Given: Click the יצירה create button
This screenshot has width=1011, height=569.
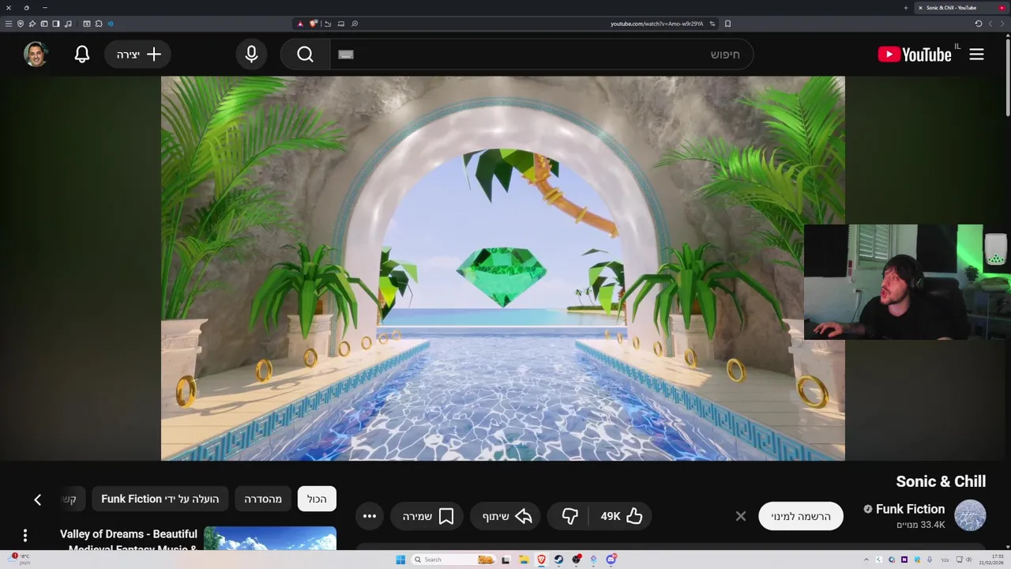Looking at the screenshot, I should 138,54.
